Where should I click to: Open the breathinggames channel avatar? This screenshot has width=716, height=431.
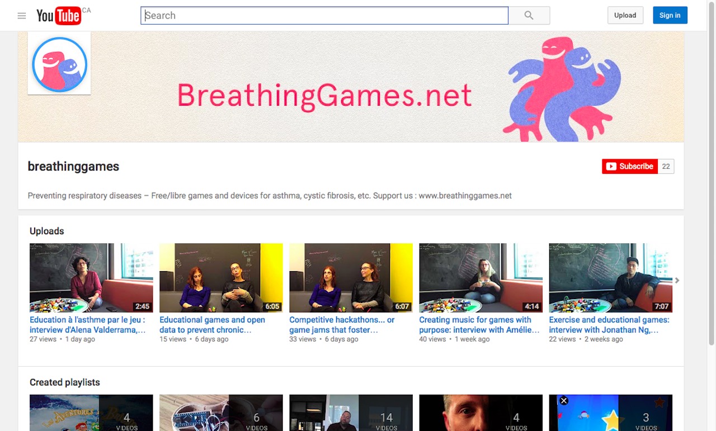click(x=59, y=64)
